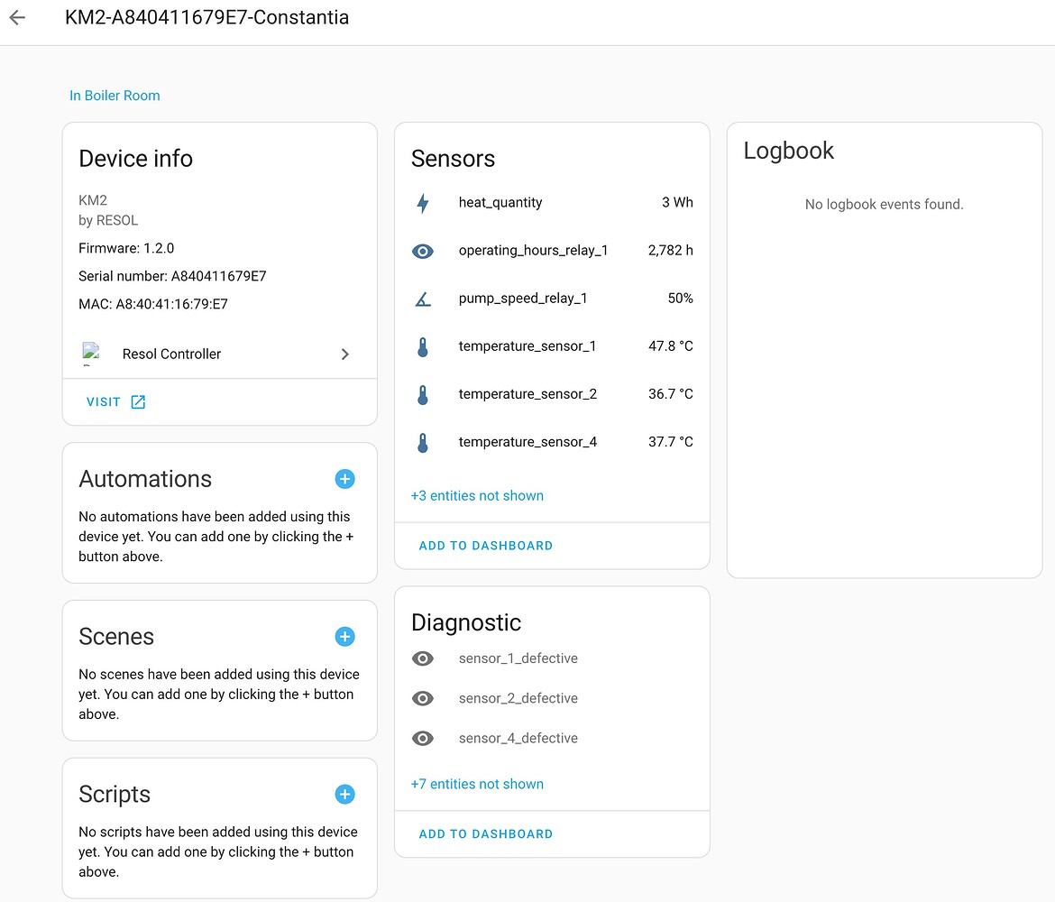Create a new automation with the plus button
This screenshot has width=1055, height=902.
point(344,479)
